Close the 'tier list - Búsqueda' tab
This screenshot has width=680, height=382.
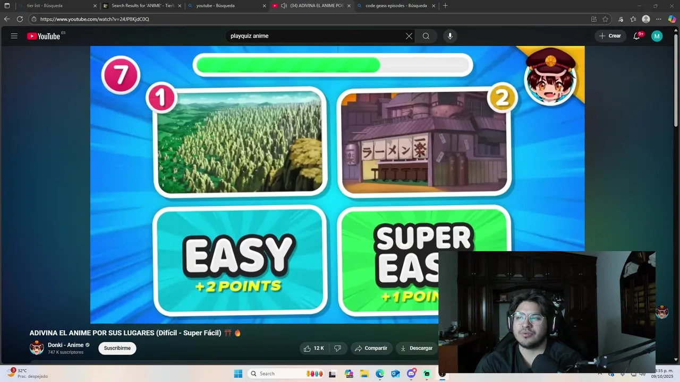coord(95,6)
